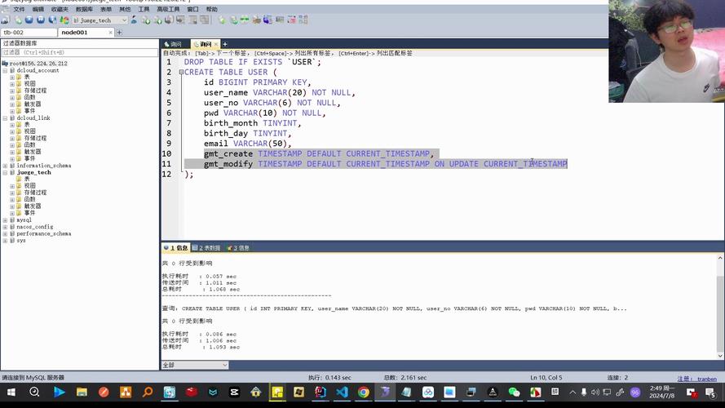Viewport: 725px width, 408px height.
Task: Add a new connection tab with plus
Action: pyautogui.click(x=119, y=33)
